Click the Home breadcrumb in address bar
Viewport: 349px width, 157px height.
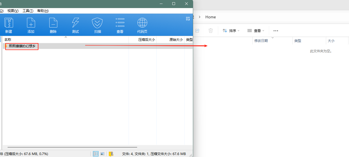pyautogui.click(x=210, y=17)
